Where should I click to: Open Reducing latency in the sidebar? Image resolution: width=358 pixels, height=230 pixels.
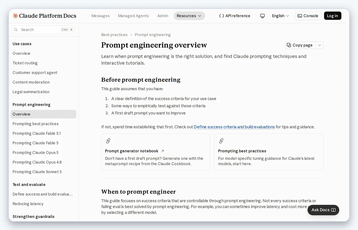point(28,204)
